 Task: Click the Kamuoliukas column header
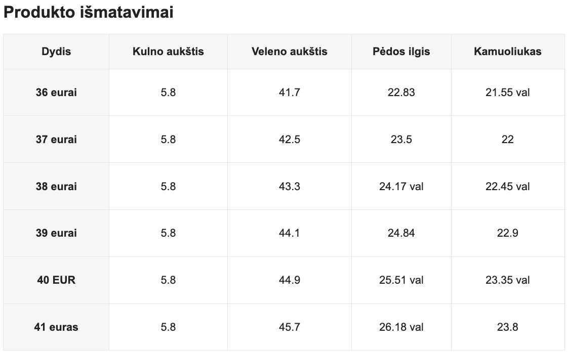coord(508,52)
